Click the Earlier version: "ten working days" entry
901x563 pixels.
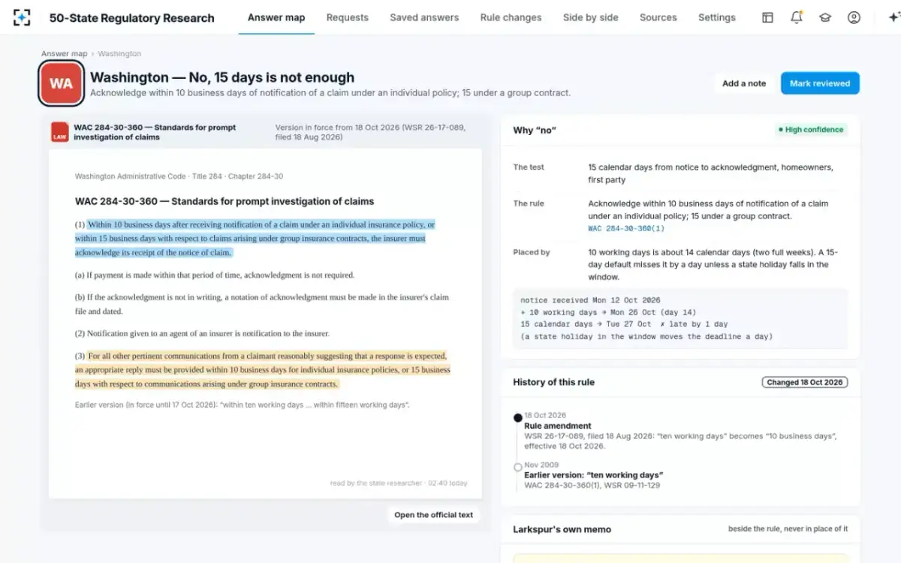[593, 474]
